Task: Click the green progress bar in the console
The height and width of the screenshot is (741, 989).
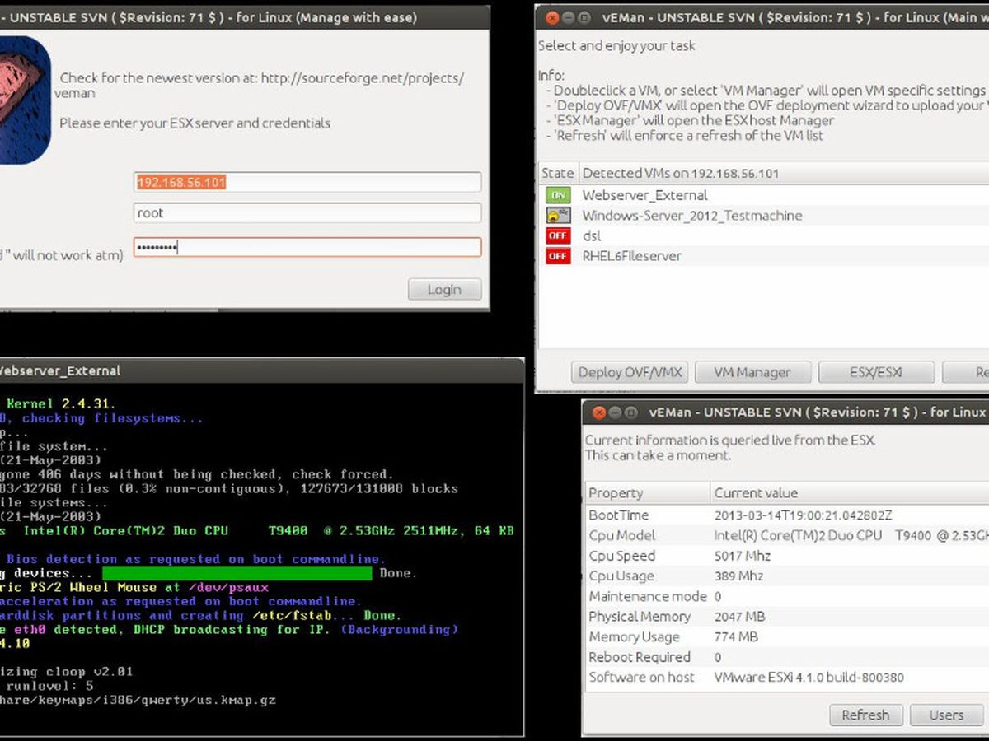Action: click(237, 573)
